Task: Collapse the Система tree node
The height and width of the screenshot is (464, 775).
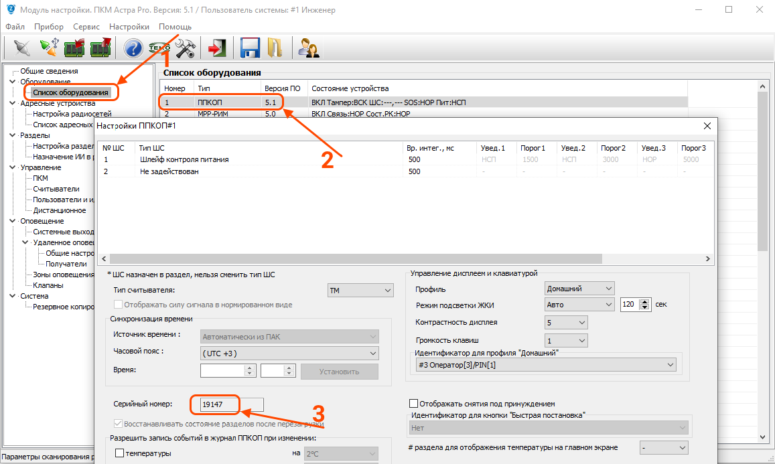Action: pos(12,296)
